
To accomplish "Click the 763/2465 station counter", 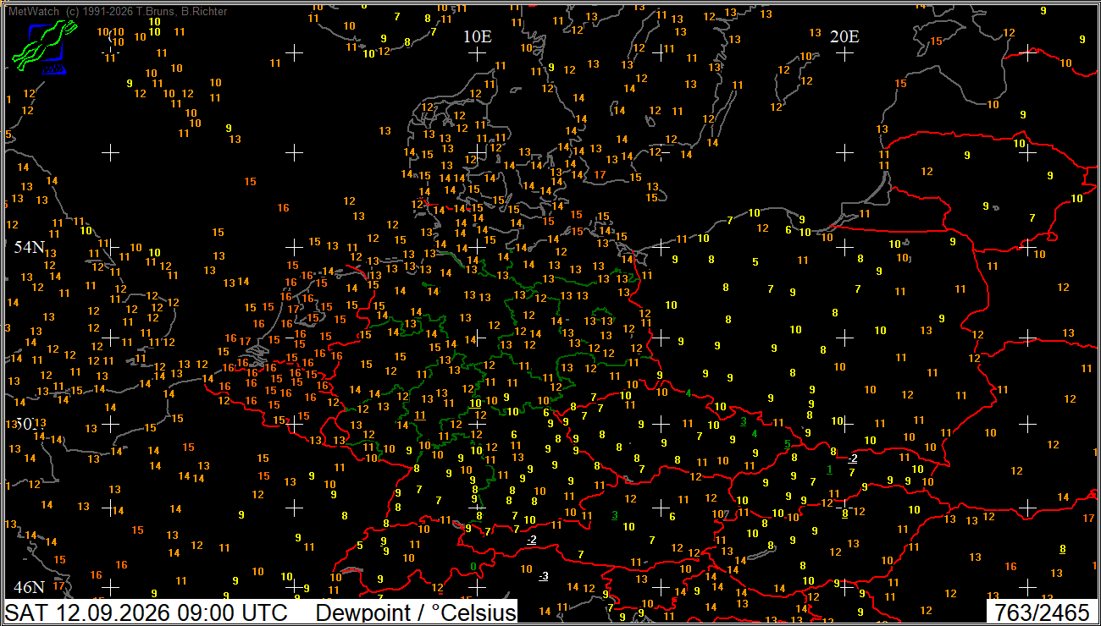I will [x=1042, y=612].
